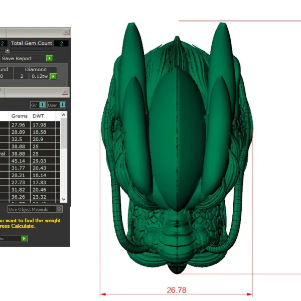The width and height of the screenshot is (301, 301).
Task: Toggle the GV switch
Action: pos(42,105)
